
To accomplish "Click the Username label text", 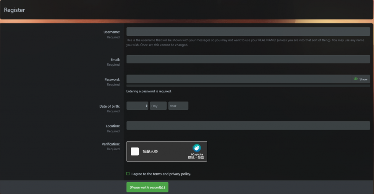I will tap(112, 32).
